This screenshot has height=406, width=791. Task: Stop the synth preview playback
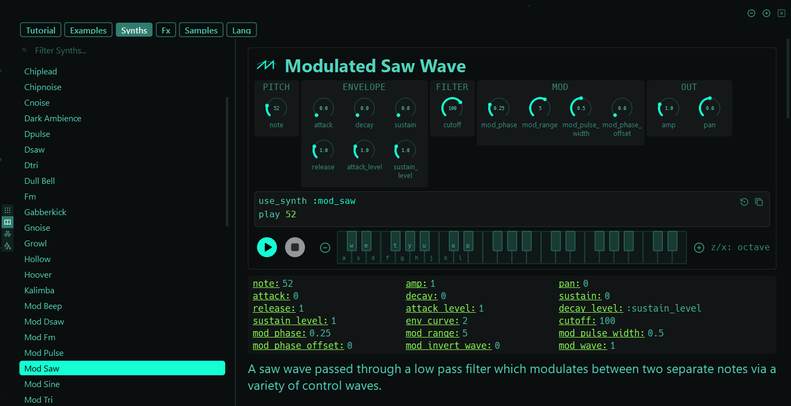click(295, 247)
